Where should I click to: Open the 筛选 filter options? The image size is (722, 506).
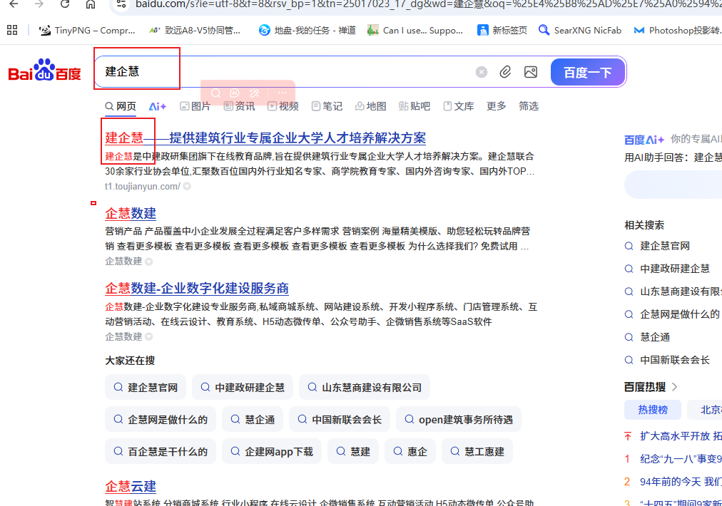[529, 106]
